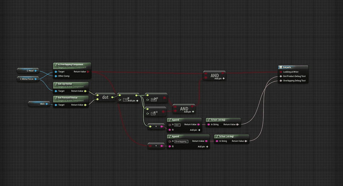Select the bool-to-string conversion node
This screenshot has height=186, width=343.
point(156,146)
